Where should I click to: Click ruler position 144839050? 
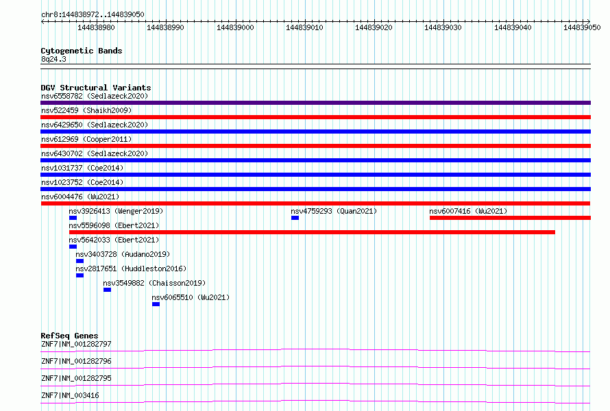[x=582, y=27]
